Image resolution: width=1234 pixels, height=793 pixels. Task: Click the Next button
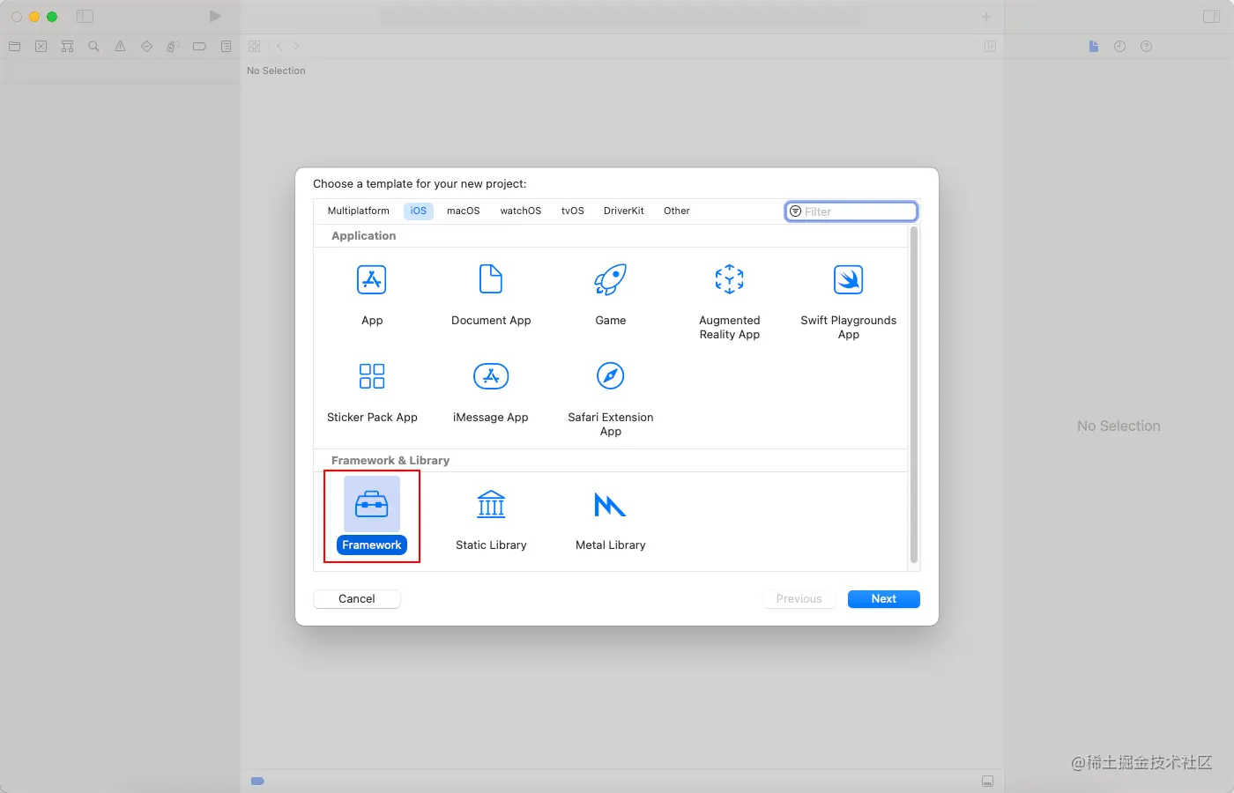[884, 599]
